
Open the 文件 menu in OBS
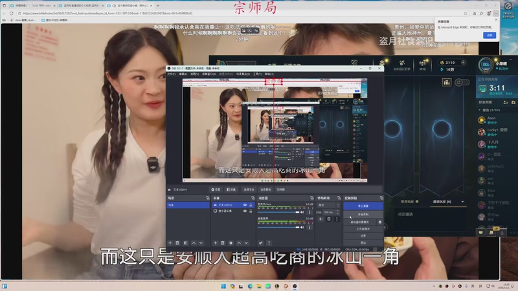[171, 74]
